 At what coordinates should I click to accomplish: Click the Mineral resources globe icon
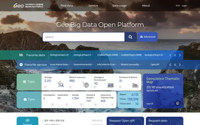[85, 85]
